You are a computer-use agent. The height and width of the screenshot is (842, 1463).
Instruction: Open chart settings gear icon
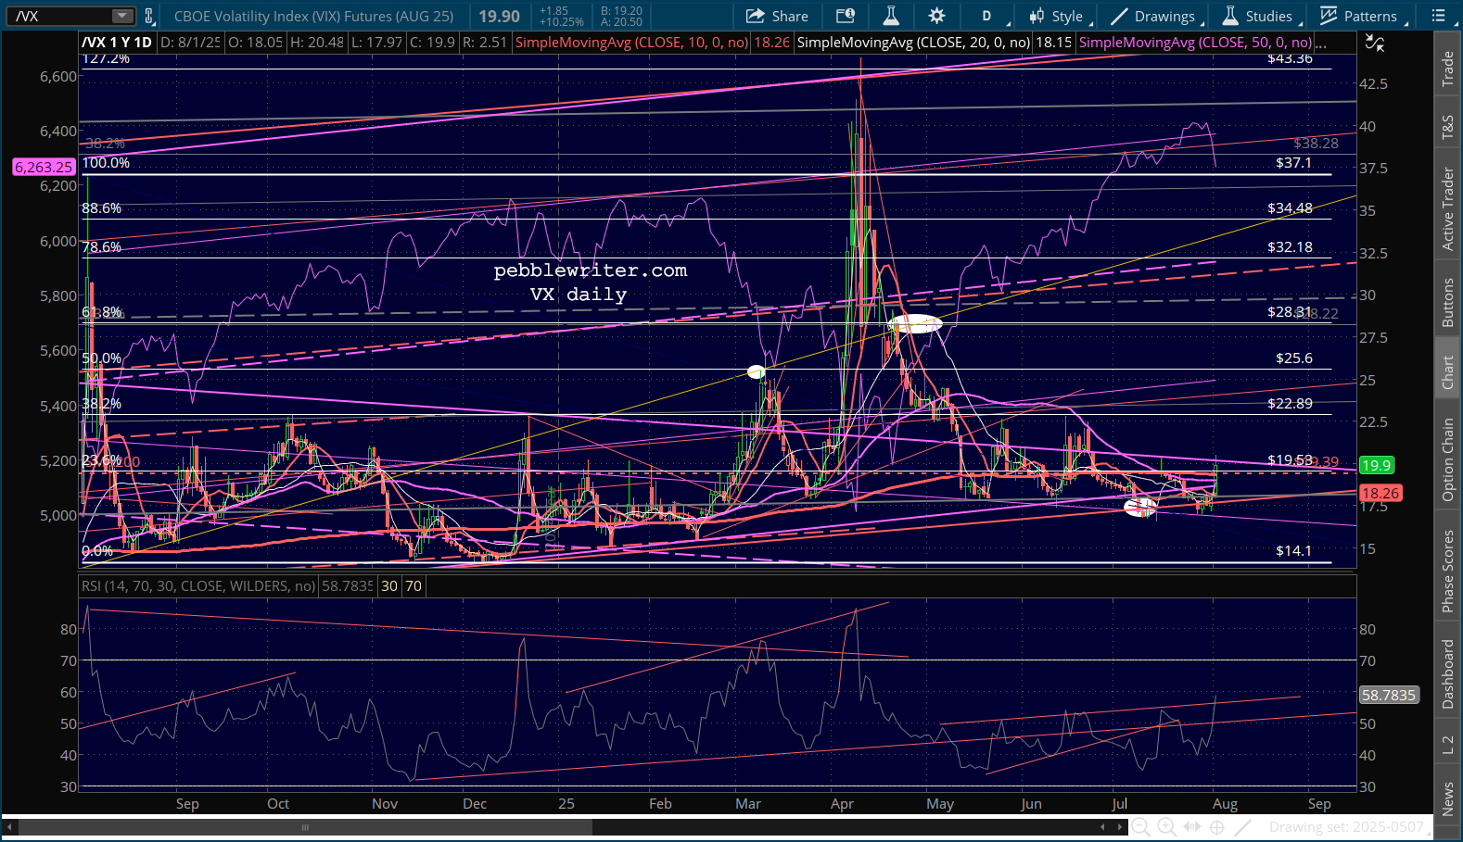936,16
